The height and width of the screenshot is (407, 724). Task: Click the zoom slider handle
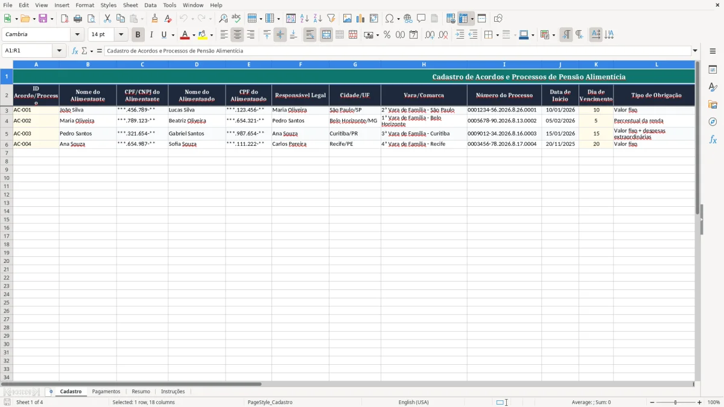tap(676, 402)
